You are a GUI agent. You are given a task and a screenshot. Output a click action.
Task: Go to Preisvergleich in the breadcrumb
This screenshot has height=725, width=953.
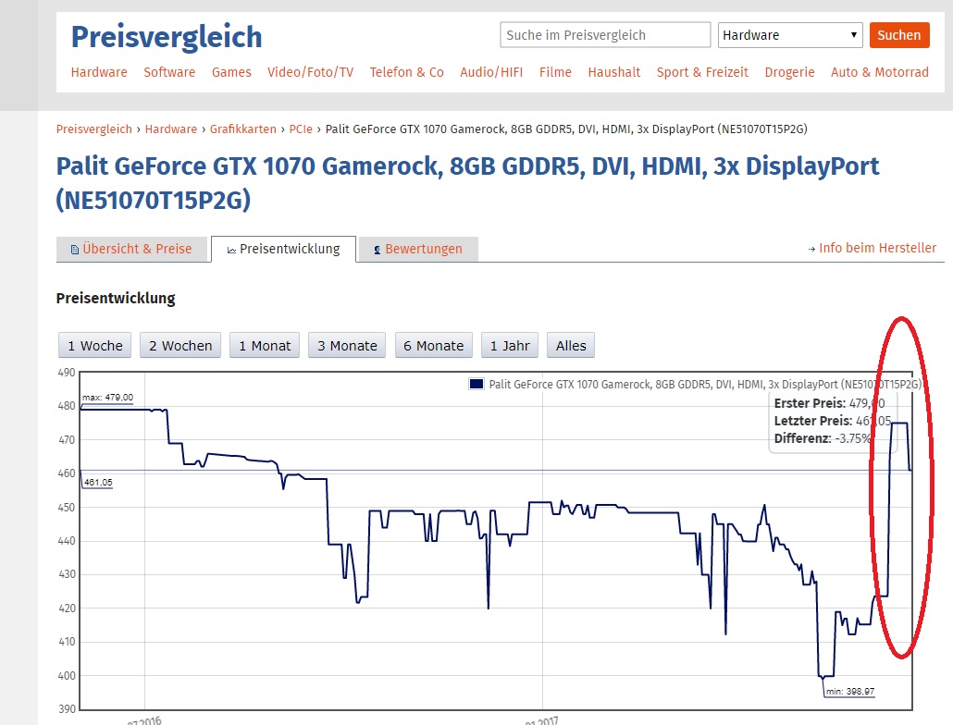coord(94,129)
